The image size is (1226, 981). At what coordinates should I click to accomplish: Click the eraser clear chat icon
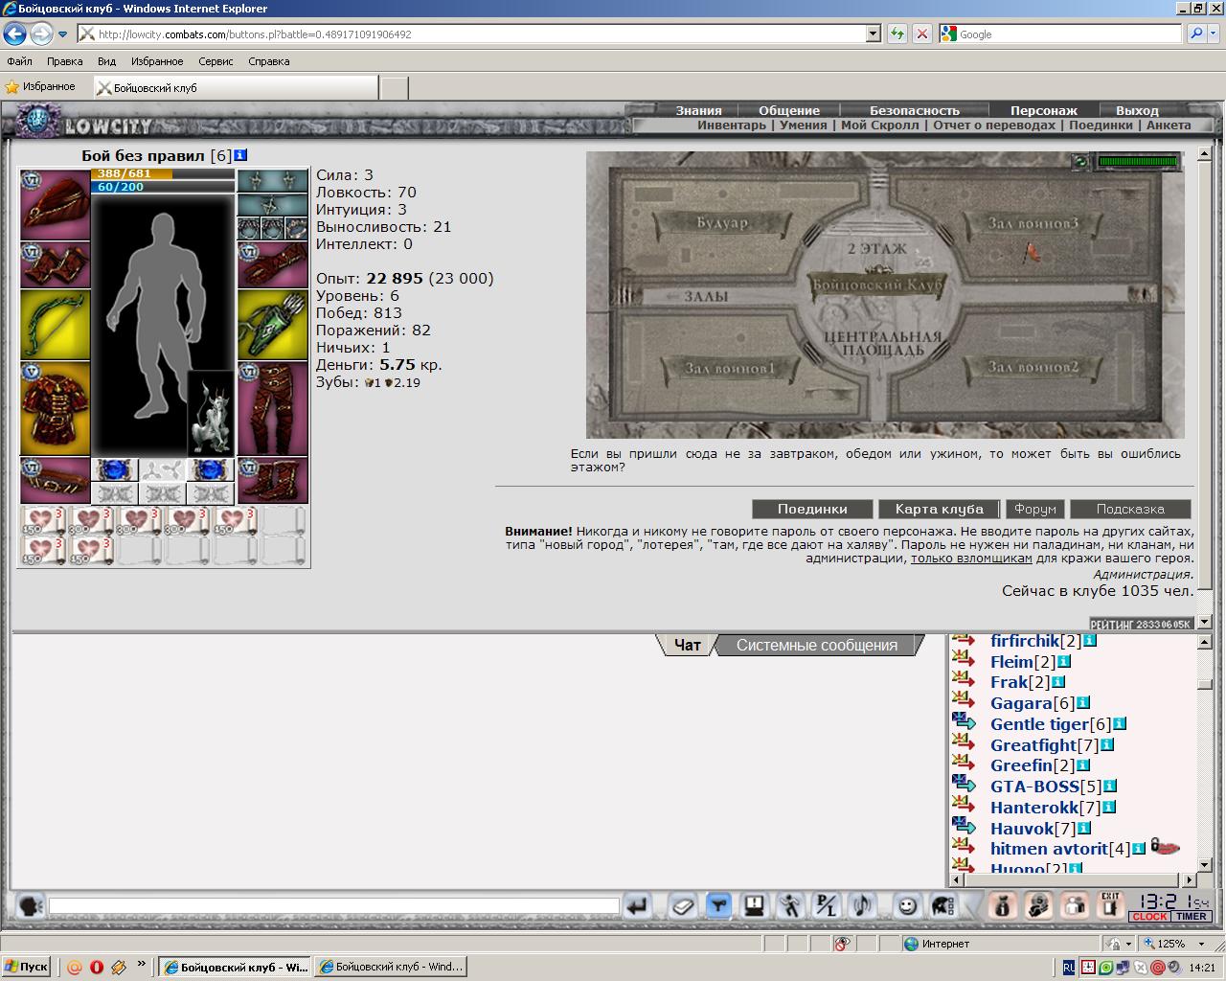[682, 905]
